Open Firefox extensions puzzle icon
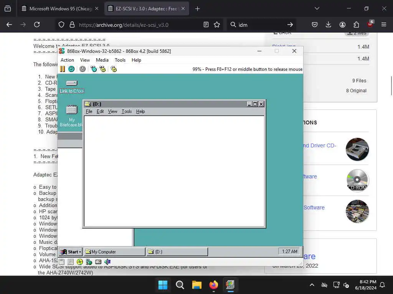 click(356, 24)
